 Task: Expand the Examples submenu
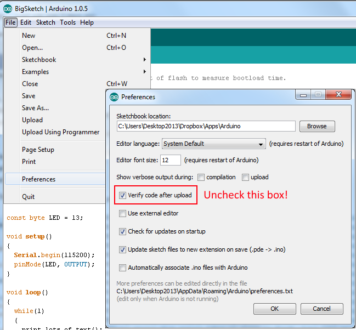[77, 72]
